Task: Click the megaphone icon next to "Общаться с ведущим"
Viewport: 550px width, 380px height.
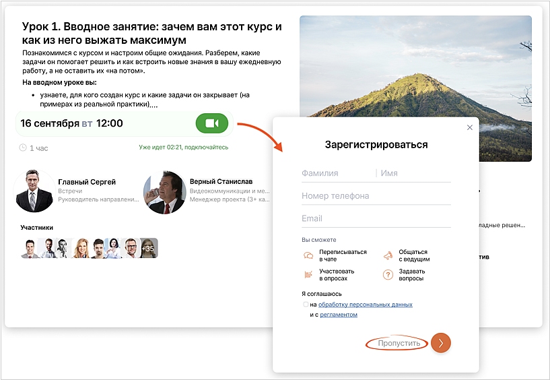Action: pos(388,255)
